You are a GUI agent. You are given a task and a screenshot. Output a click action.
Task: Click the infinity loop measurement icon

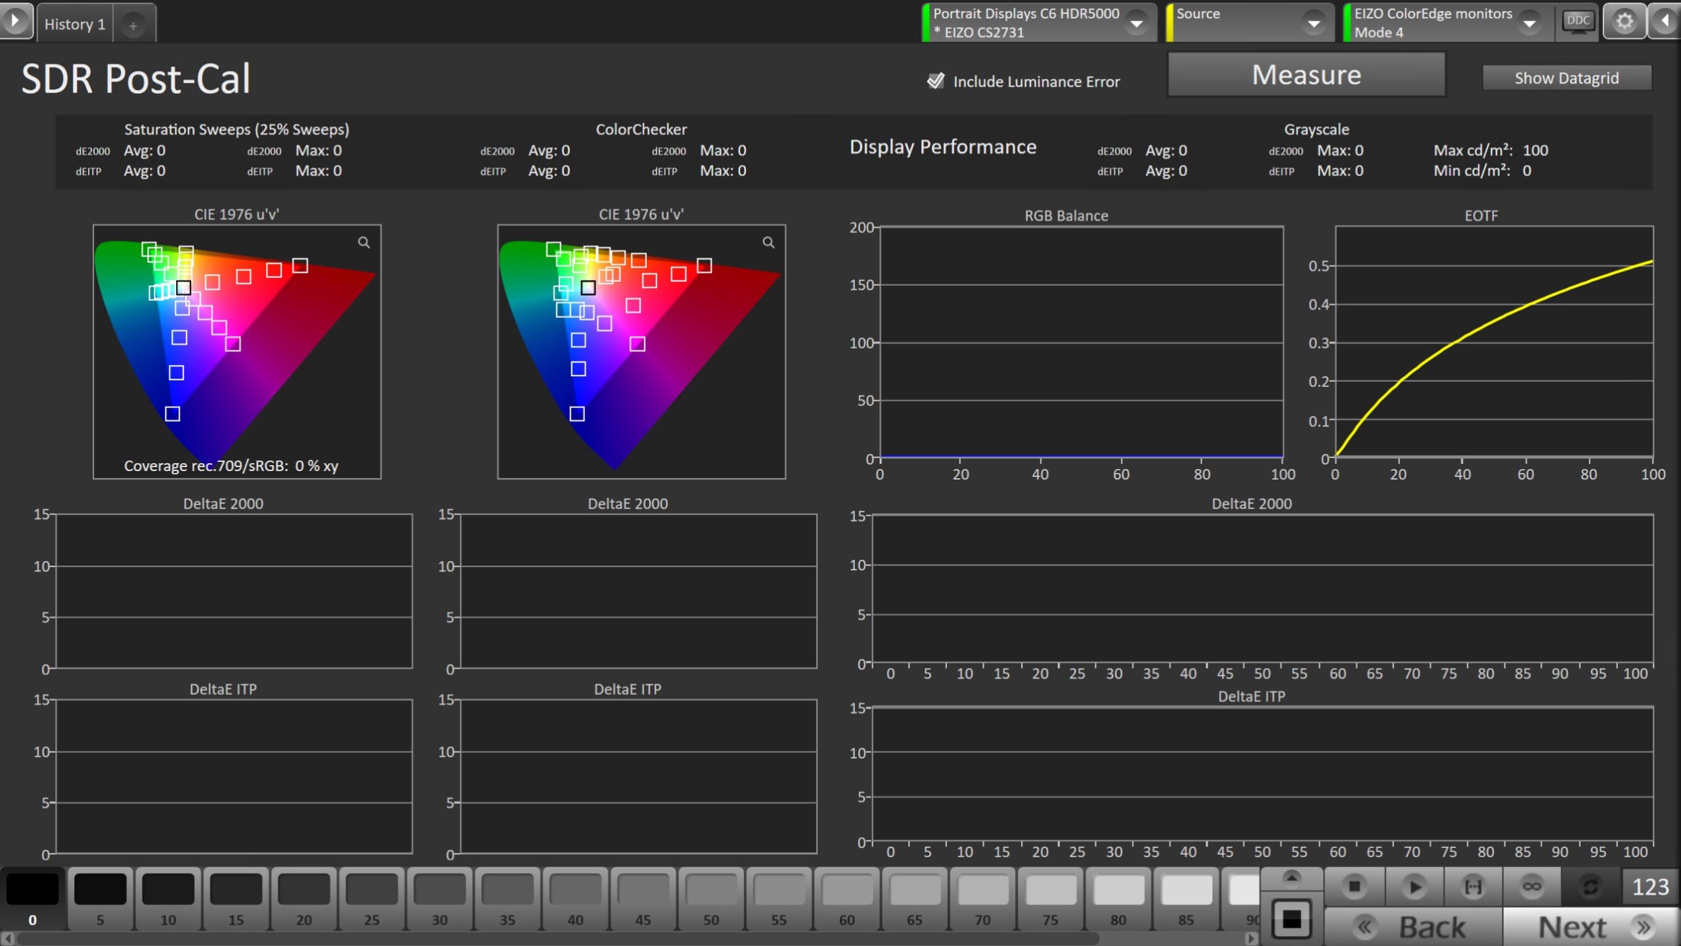[x=1531, y=886]
